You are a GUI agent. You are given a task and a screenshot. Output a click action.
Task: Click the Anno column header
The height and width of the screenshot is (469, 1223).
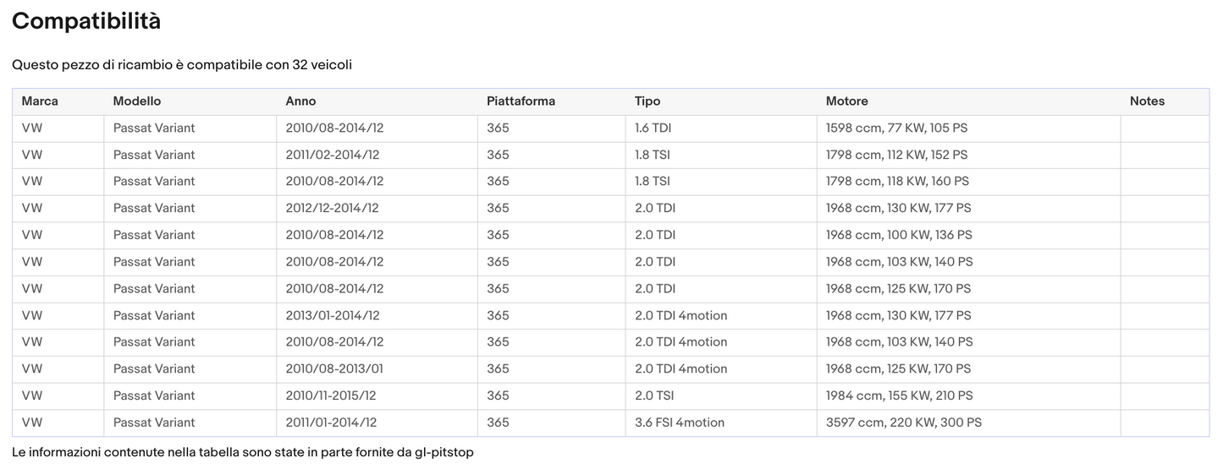300,101
